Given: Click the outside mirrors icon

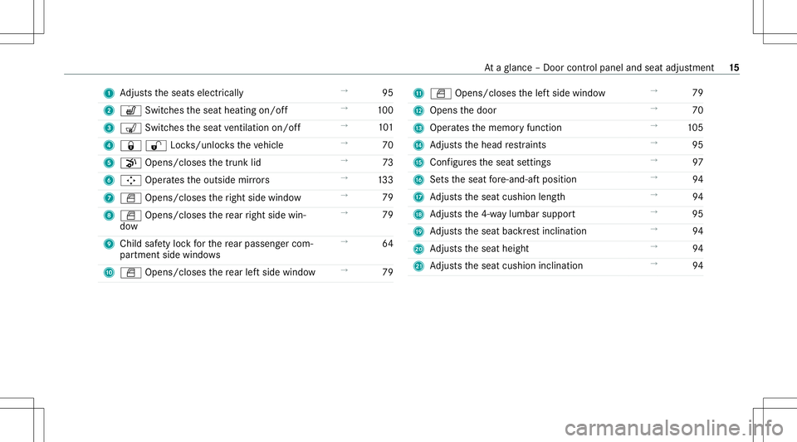Looking at the screenshot, I should pos(130,180).
